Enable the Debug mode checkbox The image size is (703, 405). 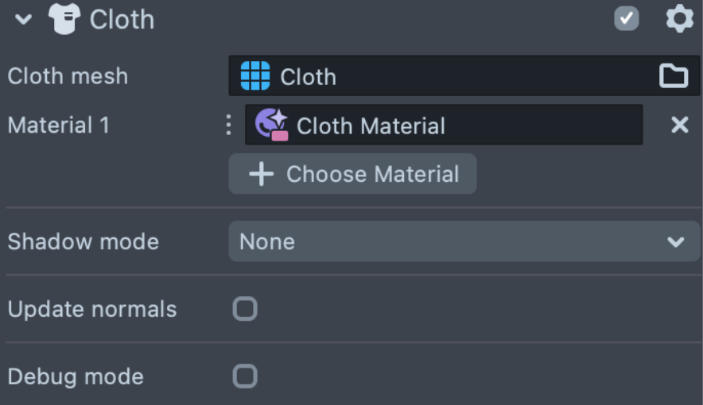pyautogui.click(x=245, y=376)
